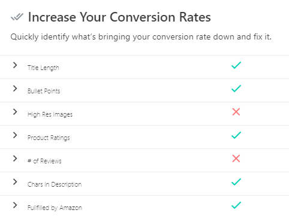Click the red X for High Res Images

coord(236,112)
